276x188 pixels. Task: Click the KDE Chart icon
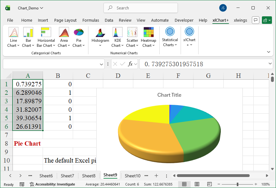click(118, 37)
